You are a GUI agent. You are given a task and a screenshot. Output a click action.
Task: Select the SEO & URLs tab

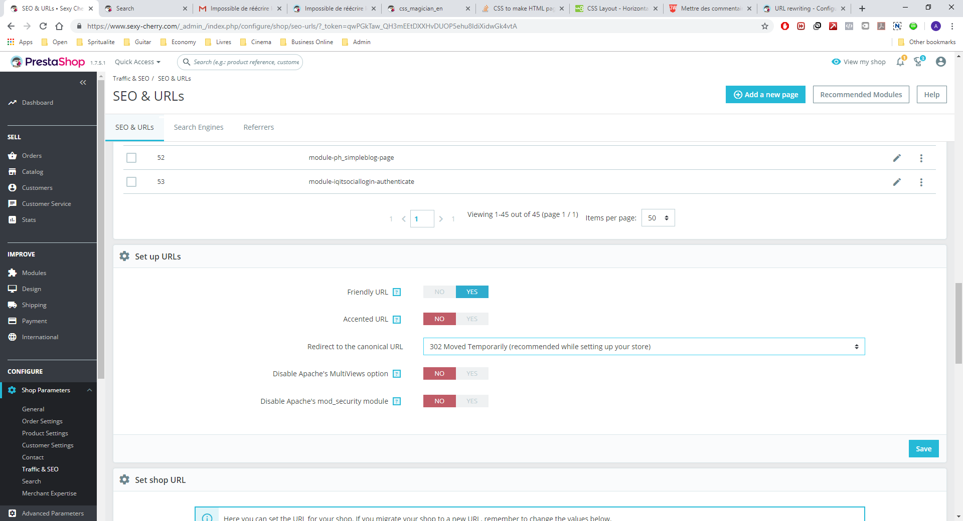pyautogui.click(x=134, y=127)
